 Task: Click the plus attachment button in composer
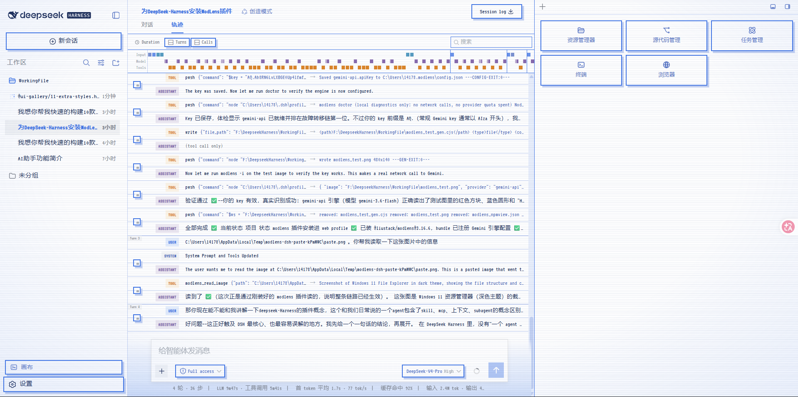pyautogui.click(x=162, y=371)
